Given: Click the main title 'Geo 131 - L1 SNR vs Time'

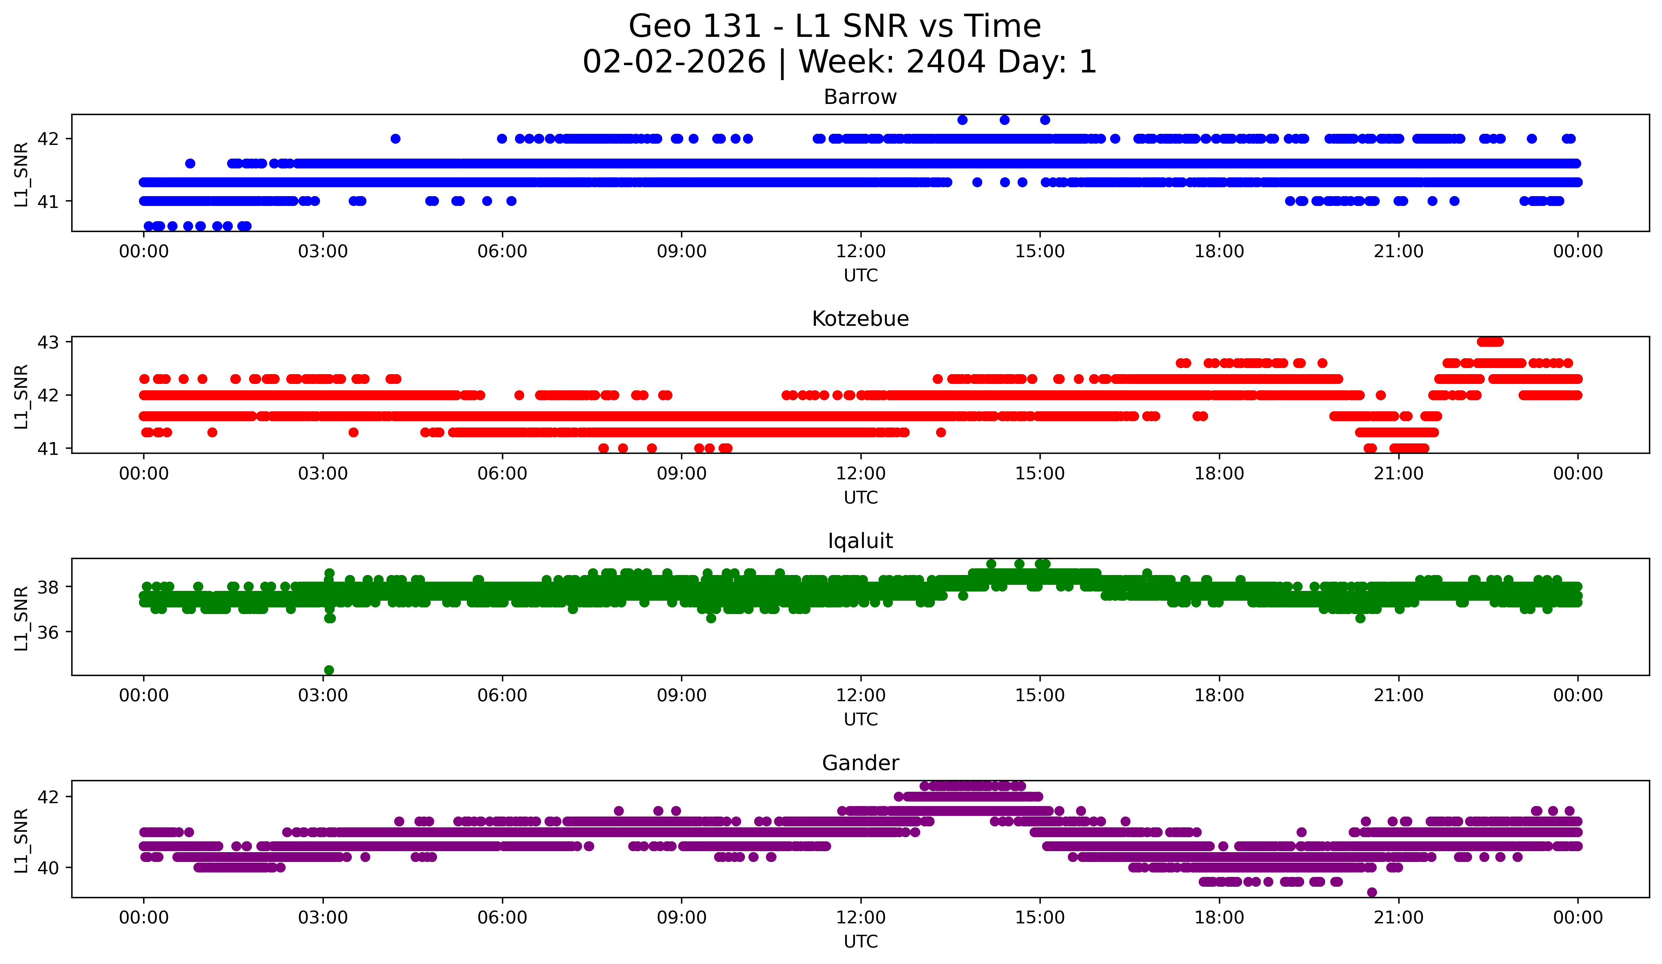Looking at the screenshot, I should [x=834, y=26].
